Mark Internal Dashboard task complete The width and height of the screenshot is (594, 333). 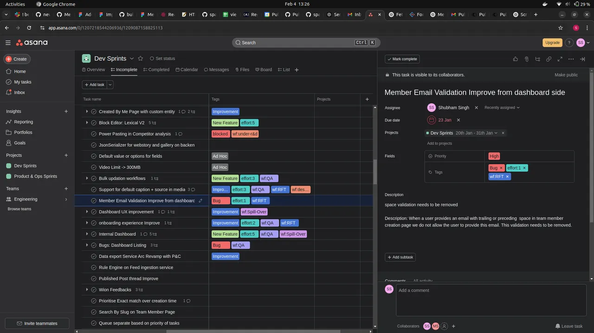94,234
